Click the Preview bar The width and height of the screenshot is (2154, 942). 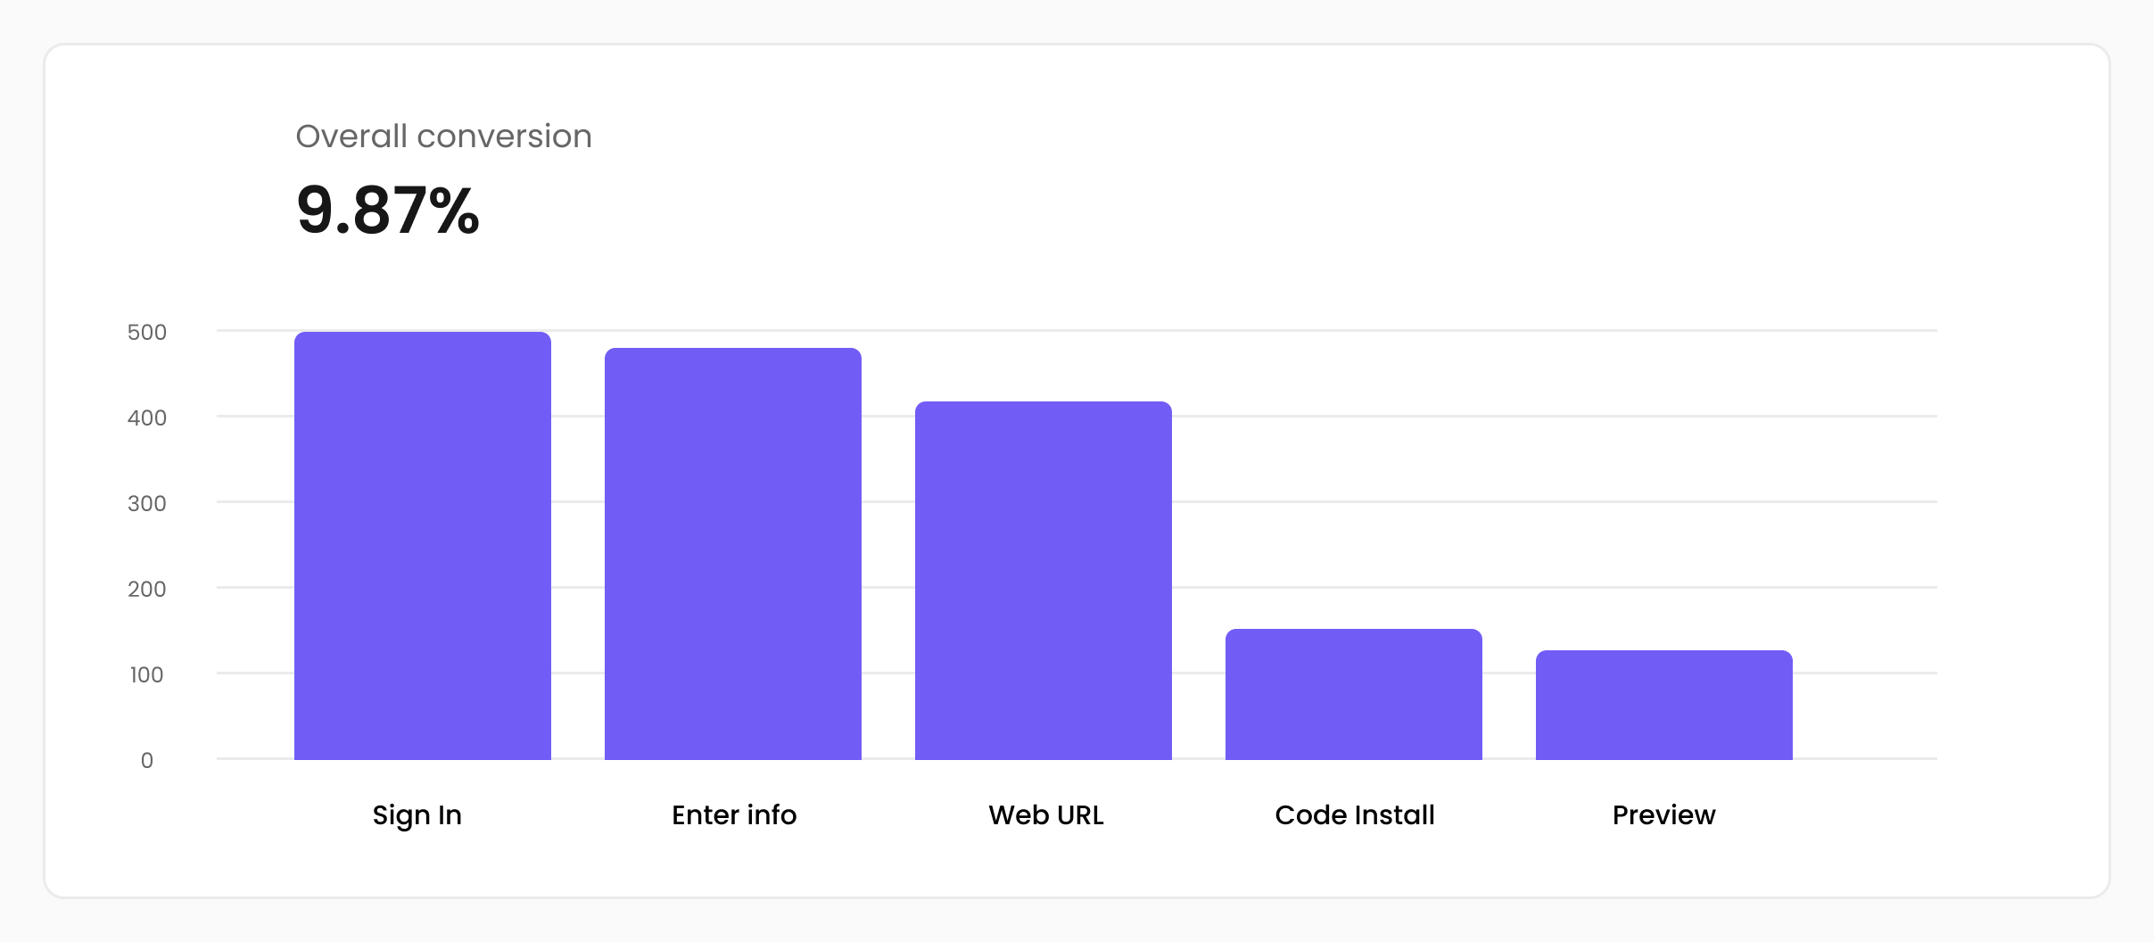[x=1663, y=706]
